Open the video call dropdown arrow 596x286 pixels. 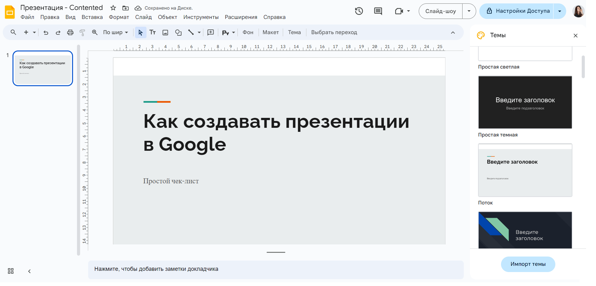pos(409,11)
